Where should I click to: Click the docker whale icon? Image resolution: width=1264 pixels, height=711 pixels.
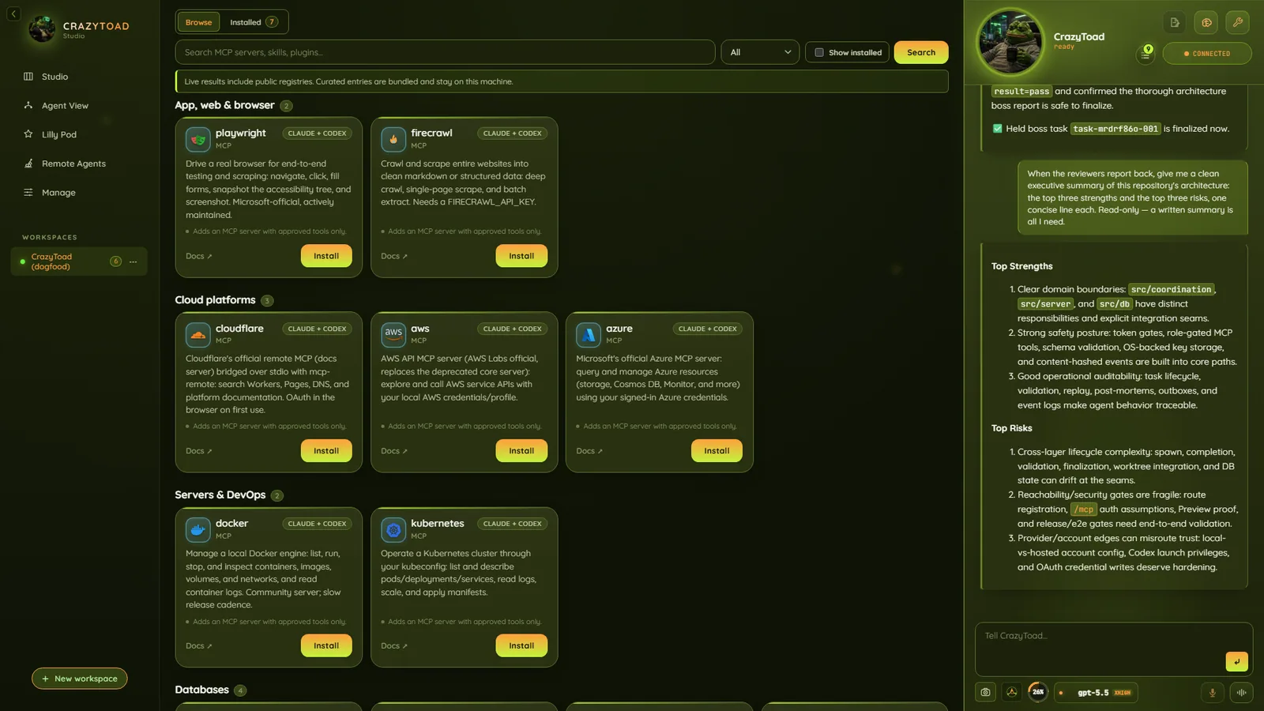197,529
